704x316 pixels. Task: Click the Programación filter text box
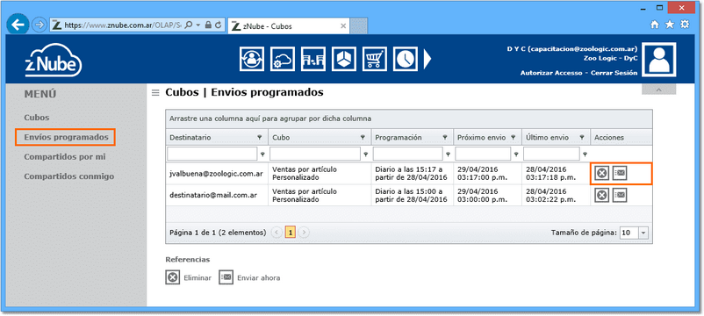tap(407, 154)
